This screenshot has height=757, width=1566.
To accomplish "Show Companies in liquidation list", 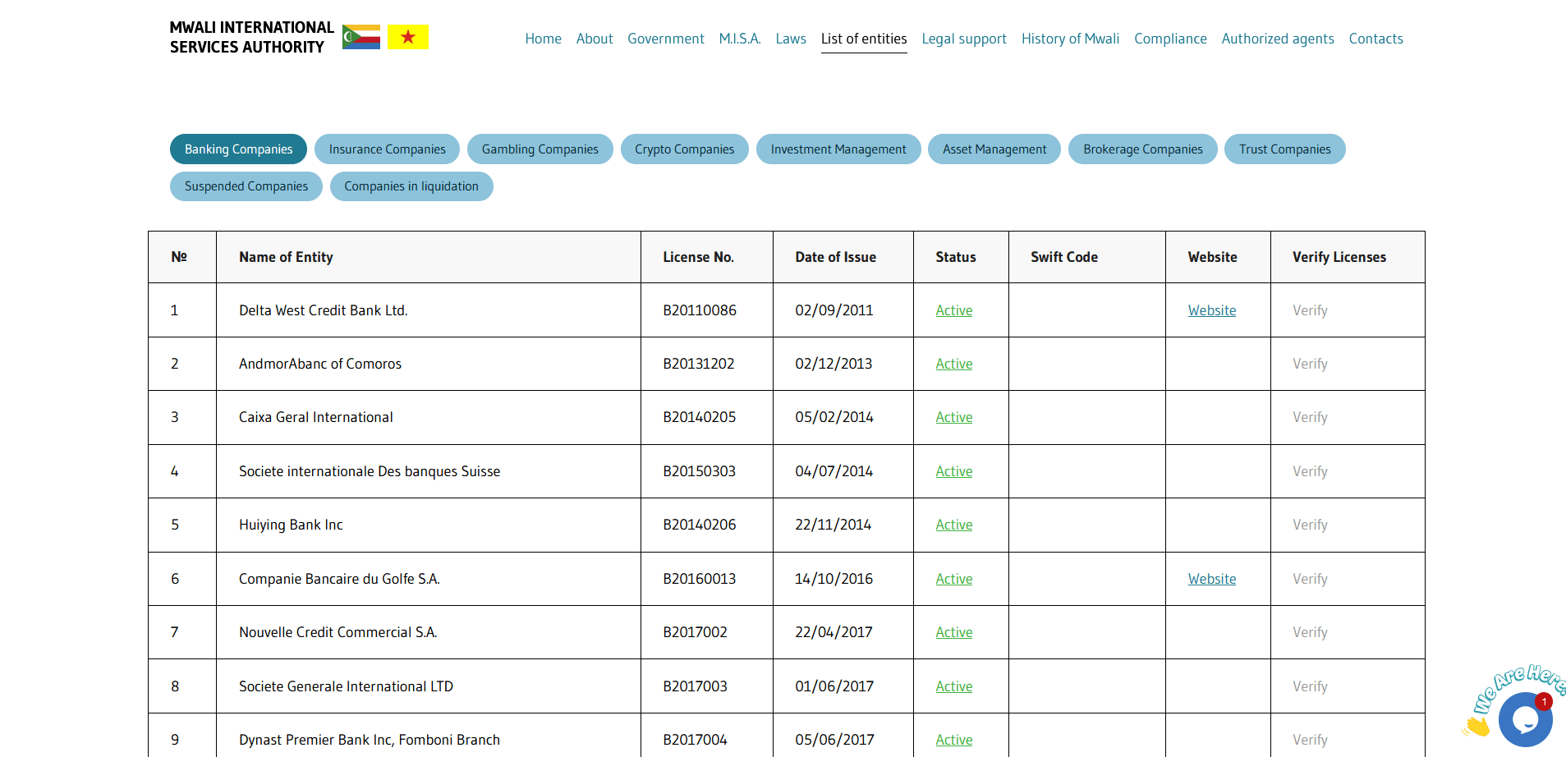I will 411,186.
